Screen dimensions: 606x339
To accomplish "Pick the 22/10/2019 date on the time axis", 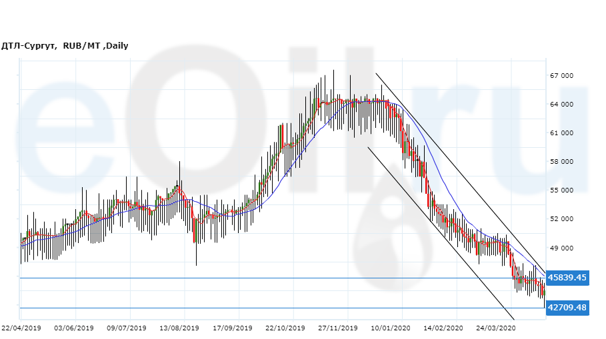I will 285,328.
